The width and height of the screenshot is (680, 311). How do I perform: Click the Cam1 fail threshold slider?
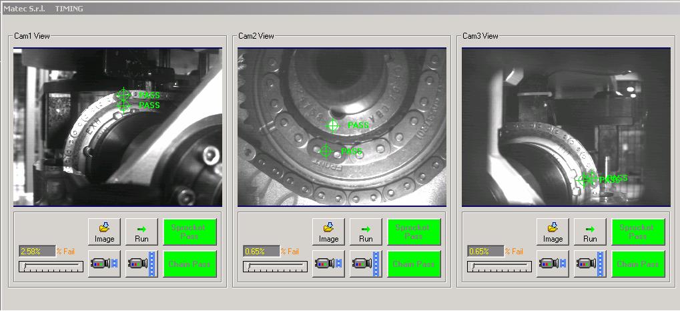point(51,266)
